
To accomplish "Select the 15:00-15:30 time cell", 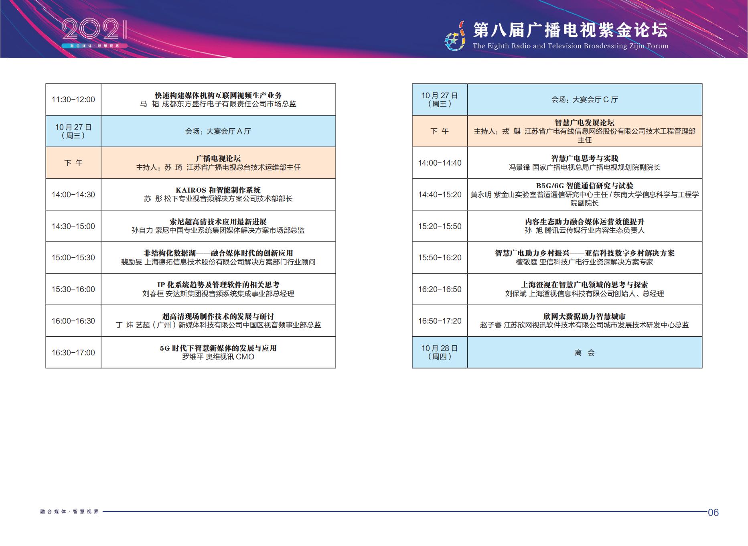I will [x=73, y=258].
